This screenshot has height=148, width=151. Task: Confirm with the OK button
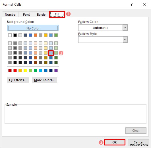[x=115, y=142]
